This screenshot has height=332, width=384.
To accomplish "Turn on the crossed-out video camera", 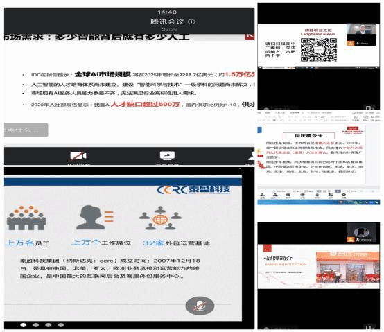I will pyautogui.click(x=78, y=155).
